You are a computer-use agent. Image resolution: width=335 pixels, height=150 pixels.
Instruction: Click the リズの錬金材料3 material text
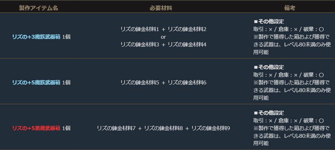tap(140, 44)
